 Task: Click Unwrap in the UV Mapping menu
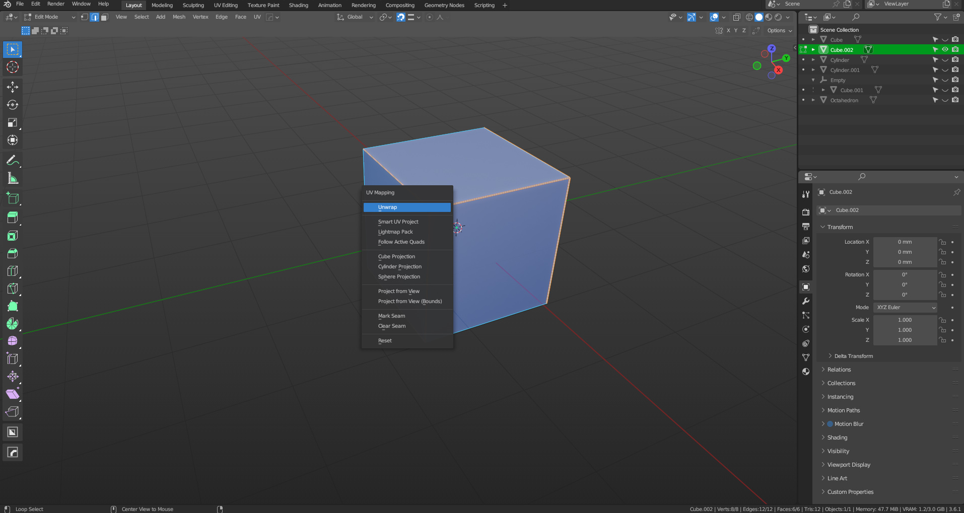(x=387, y=207)
